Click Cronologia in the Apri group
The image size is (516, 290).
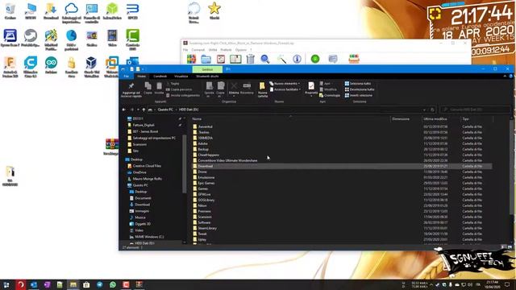330,95
